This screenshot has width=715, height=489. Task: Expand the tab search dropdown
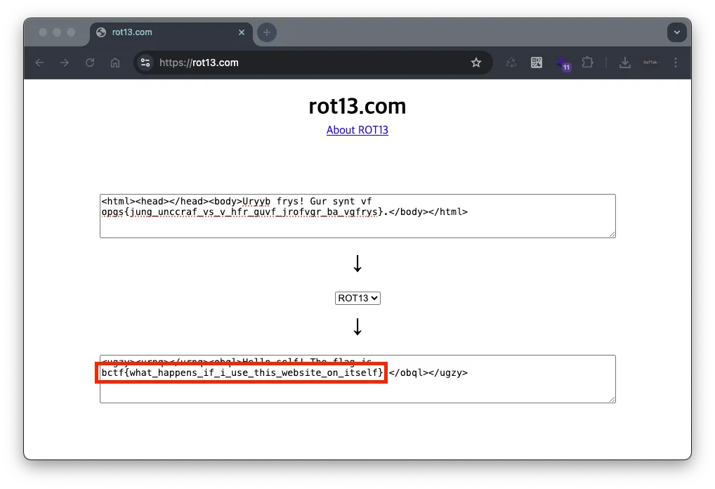point(676,32)
